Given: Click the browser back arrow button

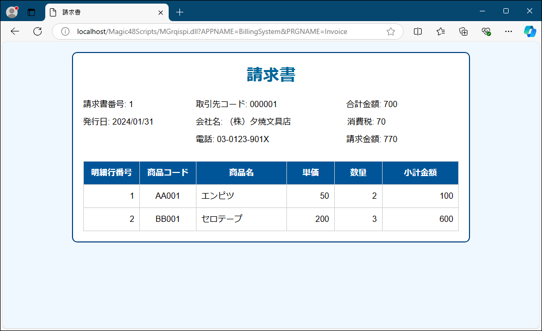Looking at the screenshot, I should coord(14,31).
